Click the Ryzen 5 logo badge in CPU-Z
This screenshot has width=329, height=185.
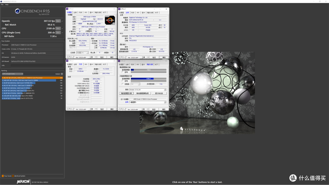click(x=110, y=20)
